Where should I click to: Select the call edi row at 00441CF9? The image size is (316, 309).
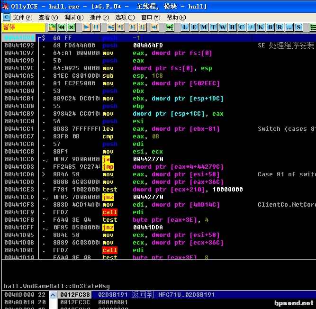pos(159,212)
